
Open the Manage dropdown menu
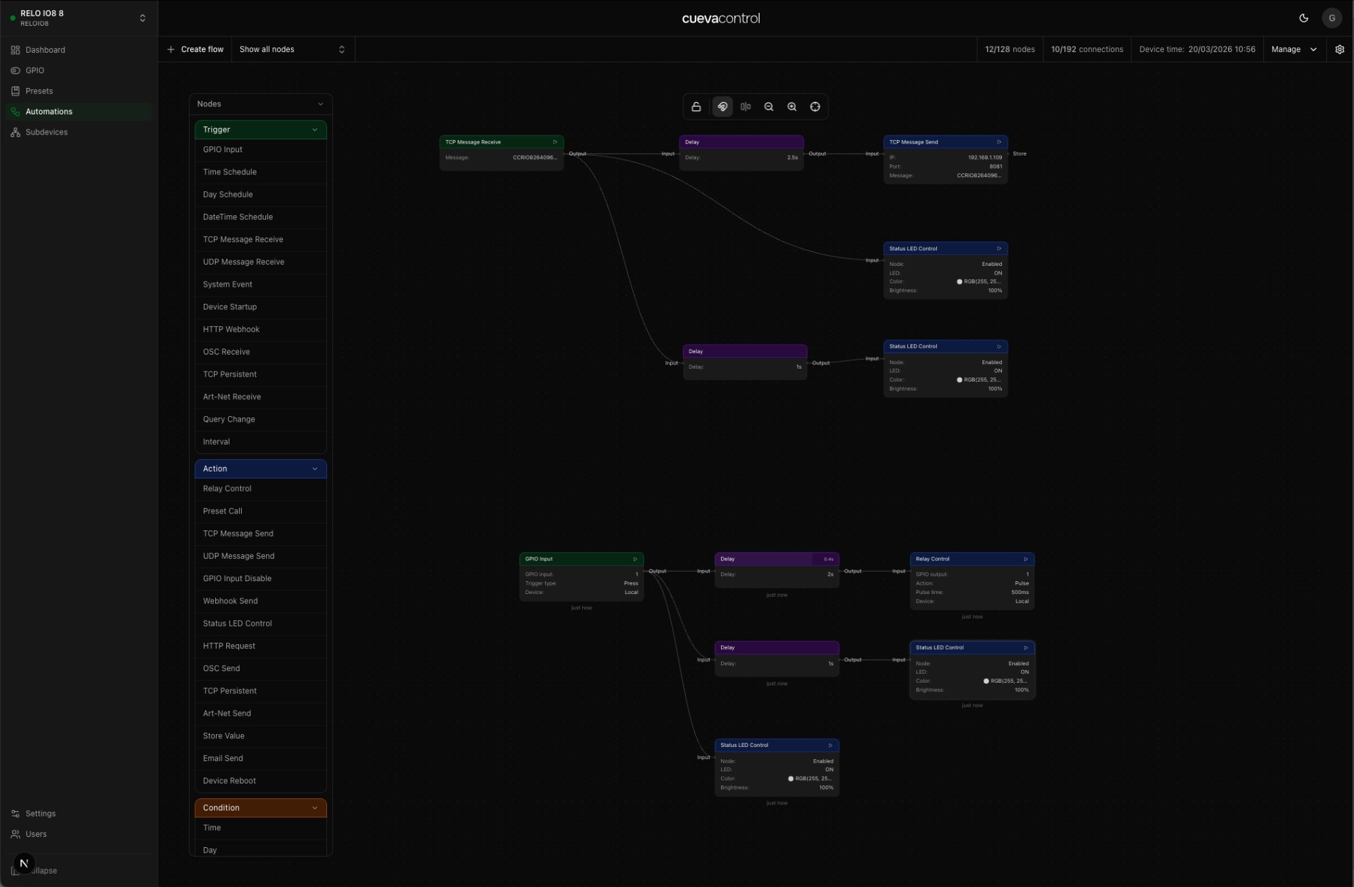coord(1293,49)
